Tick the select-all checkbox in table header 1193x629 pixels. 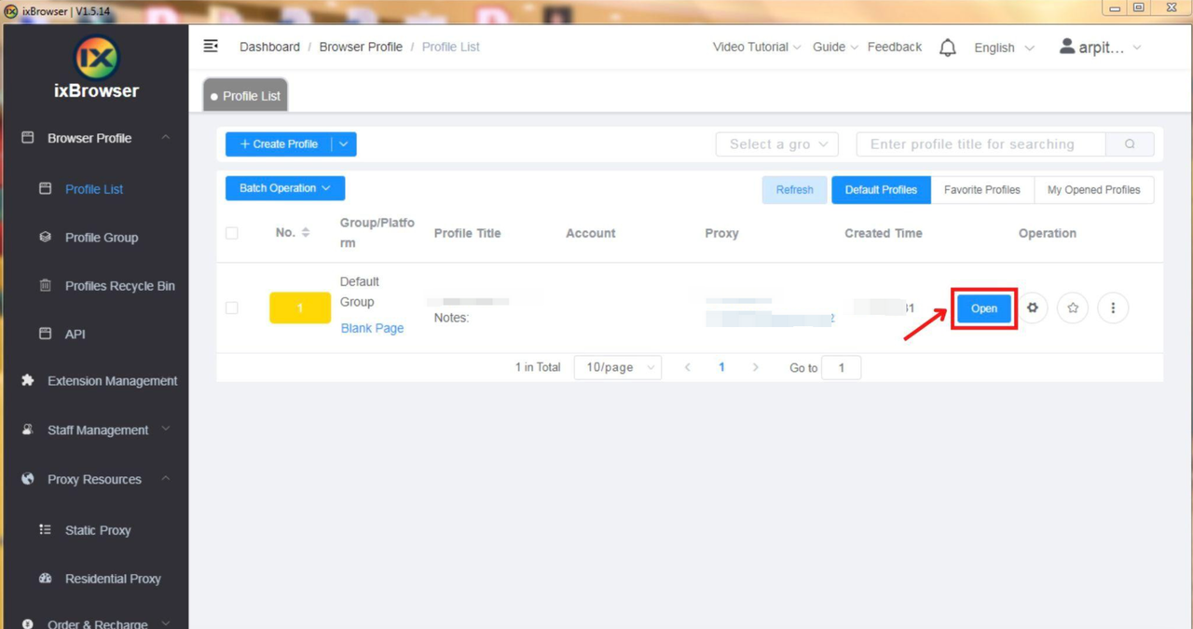point(232,233)
